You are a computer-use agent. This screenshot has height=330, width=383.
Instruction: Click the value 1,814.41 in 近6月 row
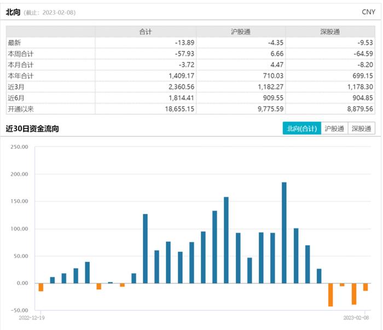[182, 98]
